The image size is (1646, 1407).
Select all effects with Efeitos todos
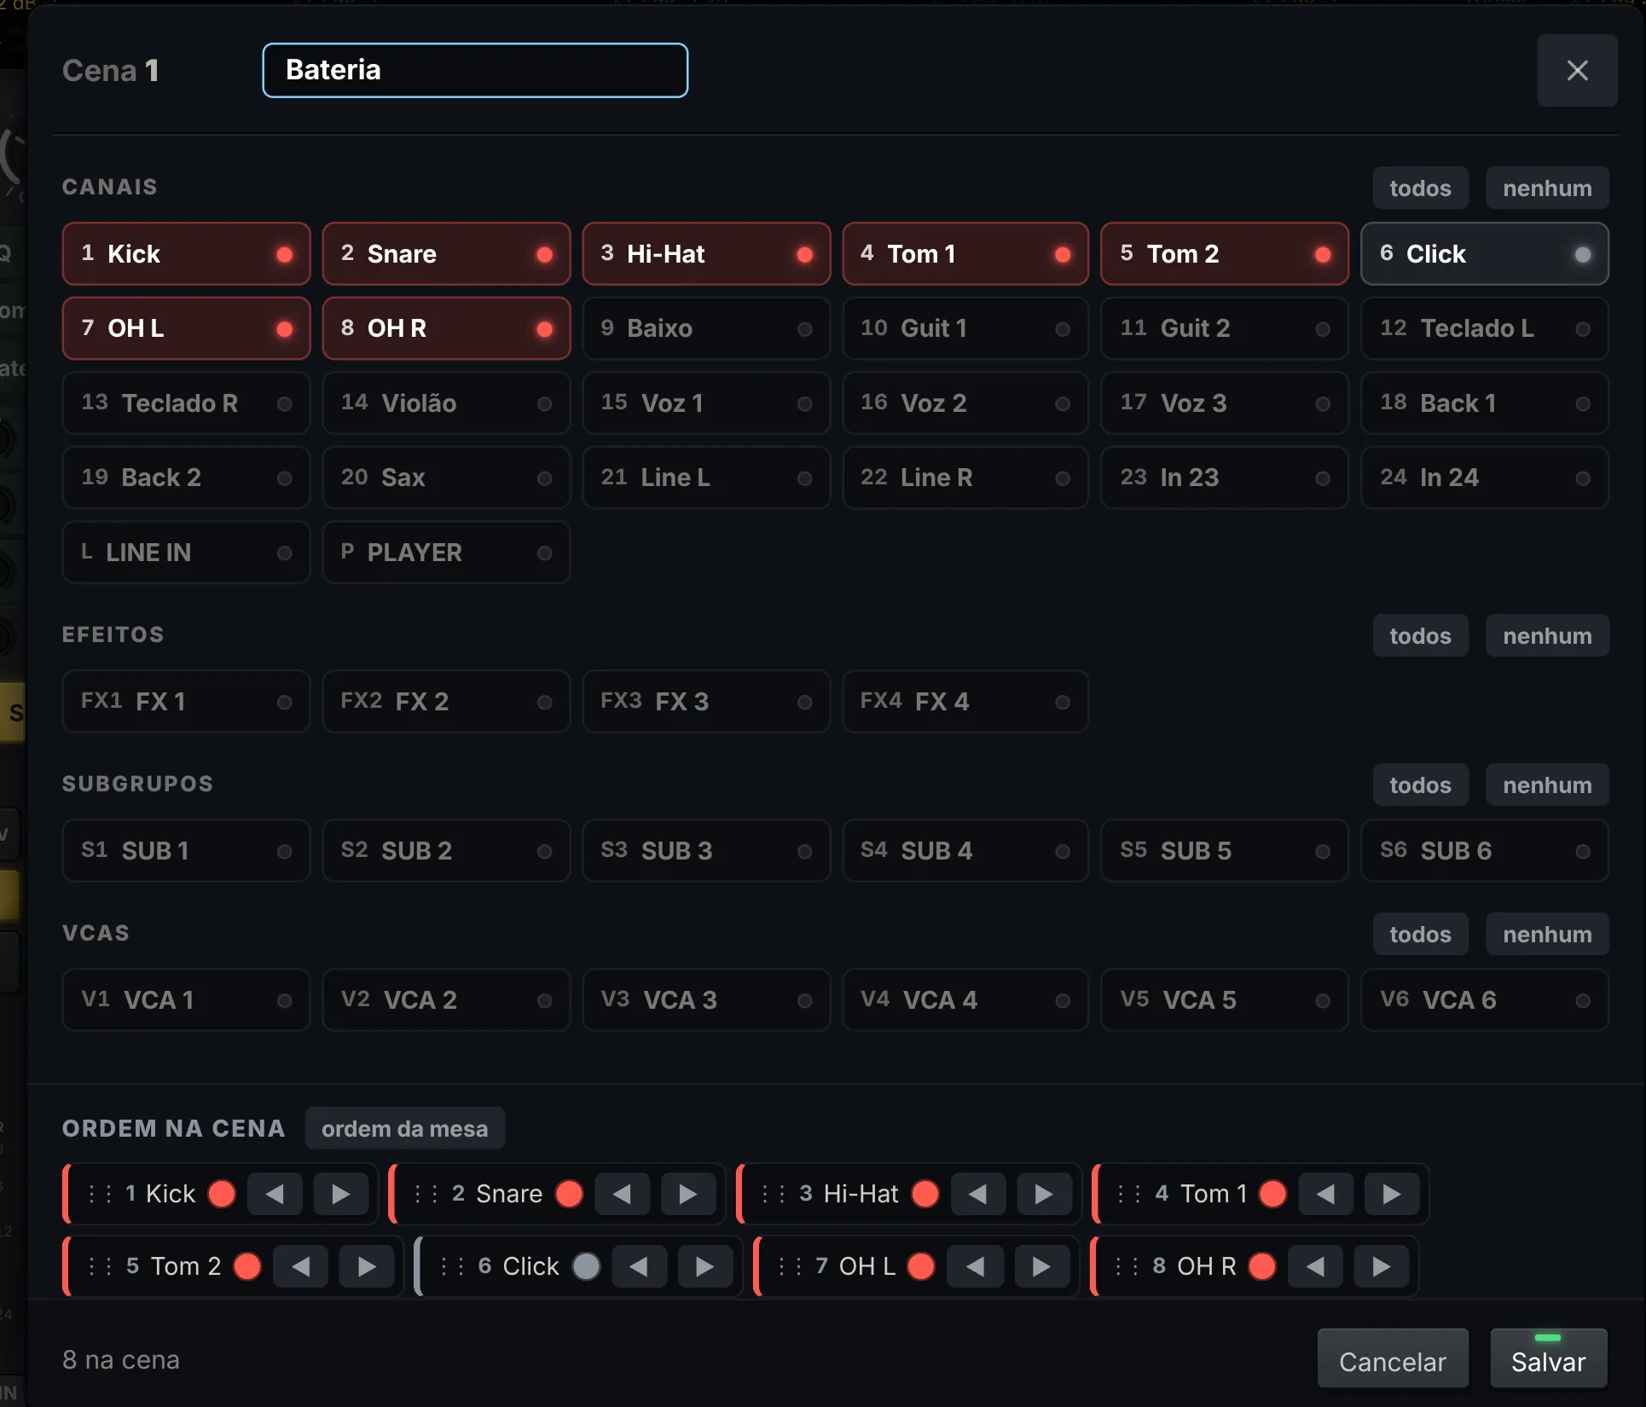click(1420, 635)
